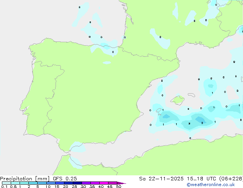The height and width of the screenshot is (188, 243).
Task: Click the 1–2 mm legend color swatch
Action: click(24, 183)
